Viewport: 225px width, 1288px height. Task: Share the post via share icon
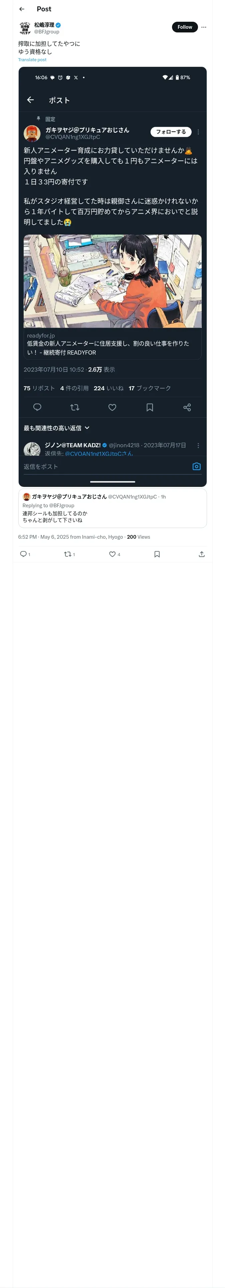(202, 554)
